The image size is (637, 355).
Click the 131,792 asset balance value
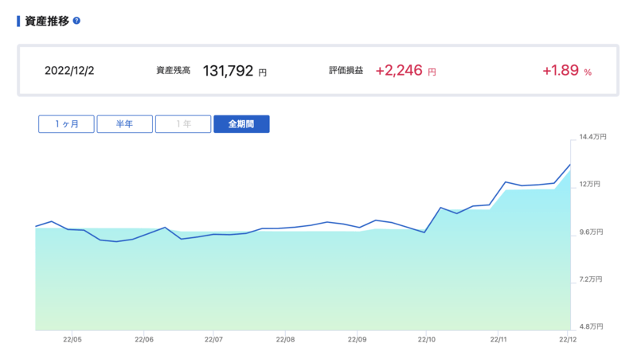(x=228, y=71)
